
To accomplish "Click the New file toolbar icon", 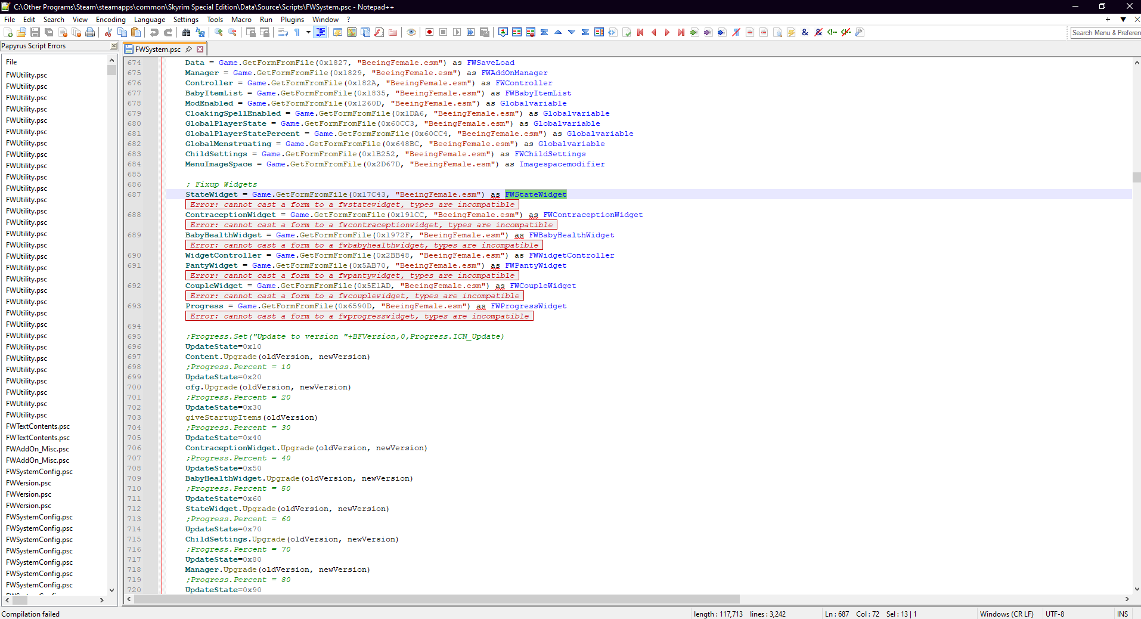I will click(8, 32).
